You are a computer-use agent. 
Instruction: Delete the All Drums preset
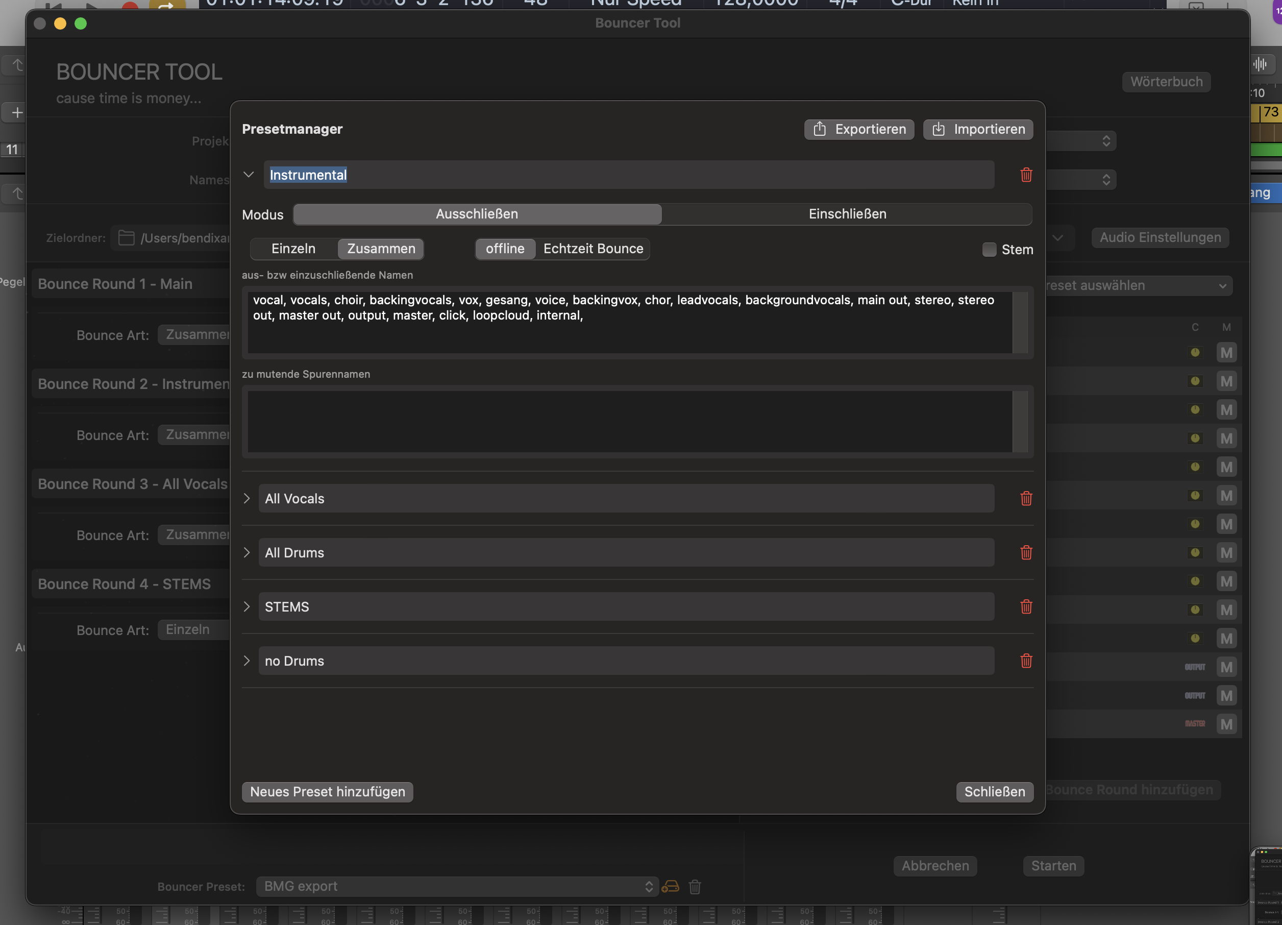click(1026, 552)
